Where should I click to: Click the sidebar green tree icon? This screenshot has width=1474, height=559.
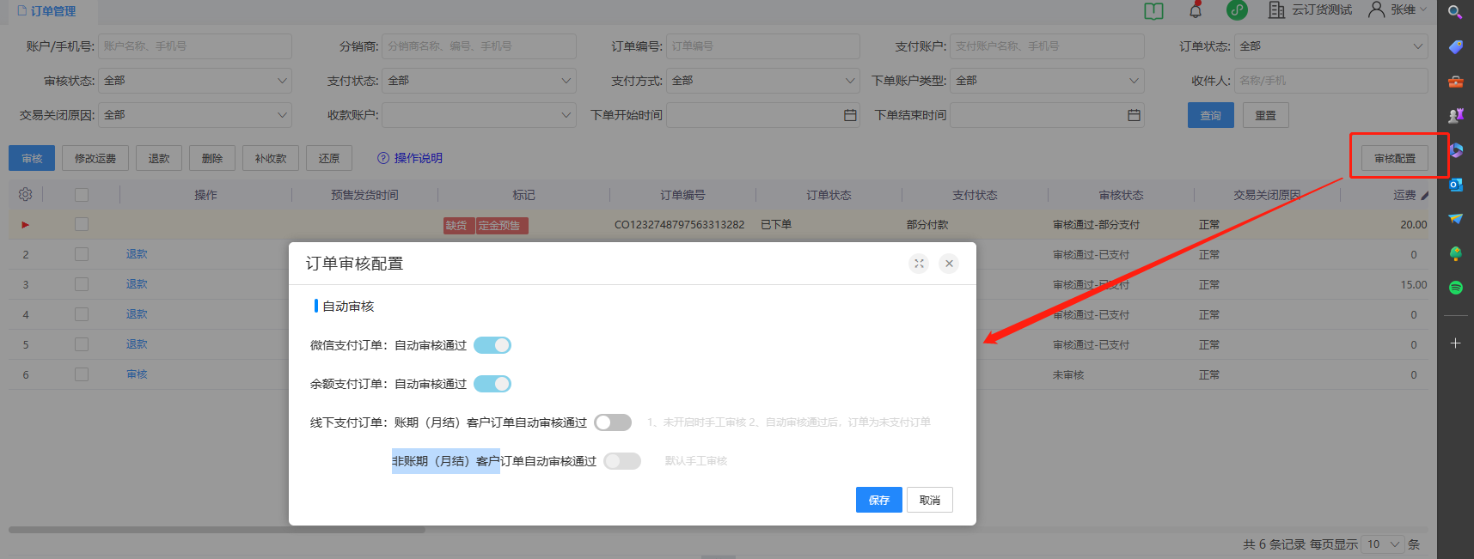coord(1455,253)
